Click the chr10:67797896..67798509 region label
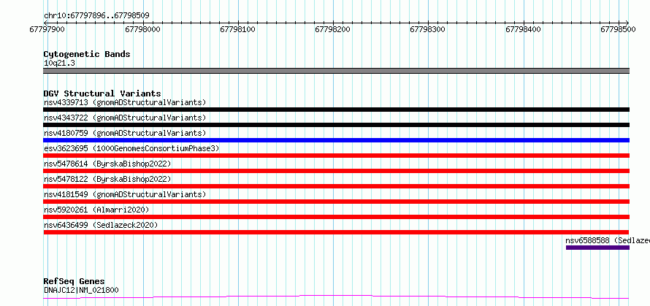Screen dimensions: 650x306 [96, 16]
